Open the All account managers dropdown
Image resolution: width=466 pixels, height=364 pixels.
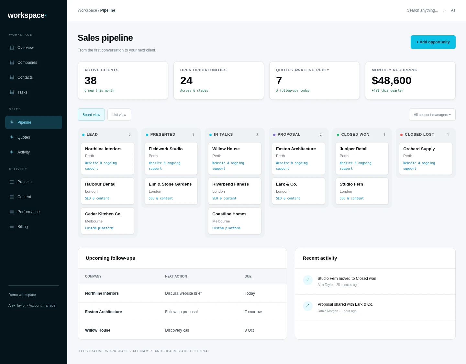[x=432, y=115]
